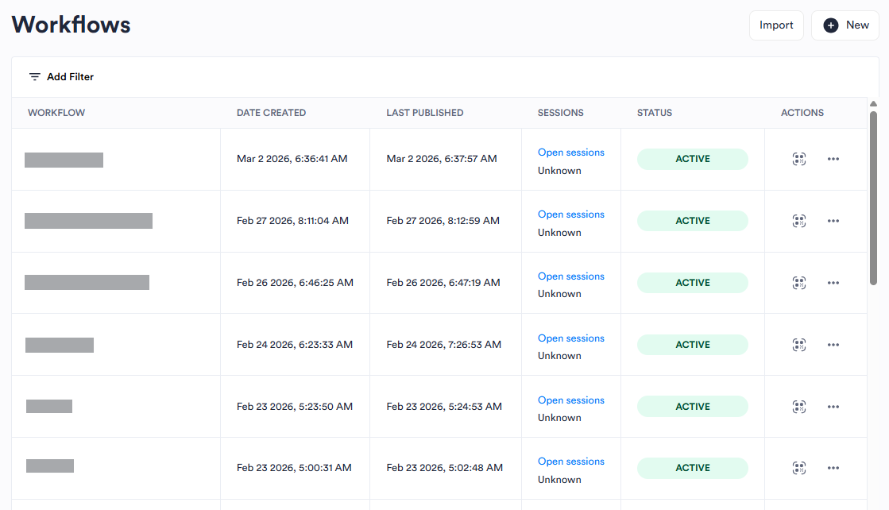The height and width of the screenshot is (510, 889).
Task: Click QR code icon for Feb 24 2026 workflow
Action: [x=799, y=345]
